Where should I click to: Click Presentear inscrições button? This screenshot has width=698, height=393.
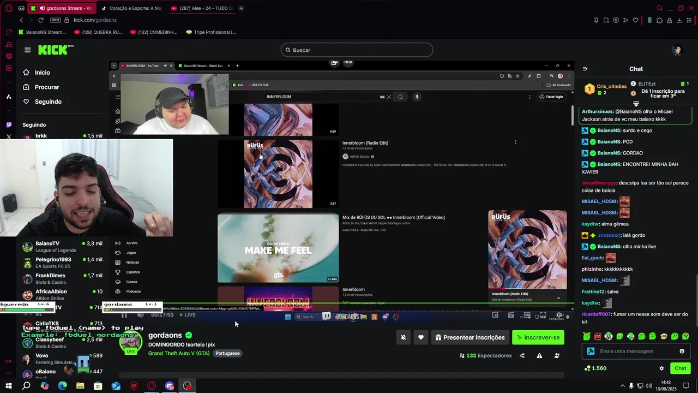point(470,337)
